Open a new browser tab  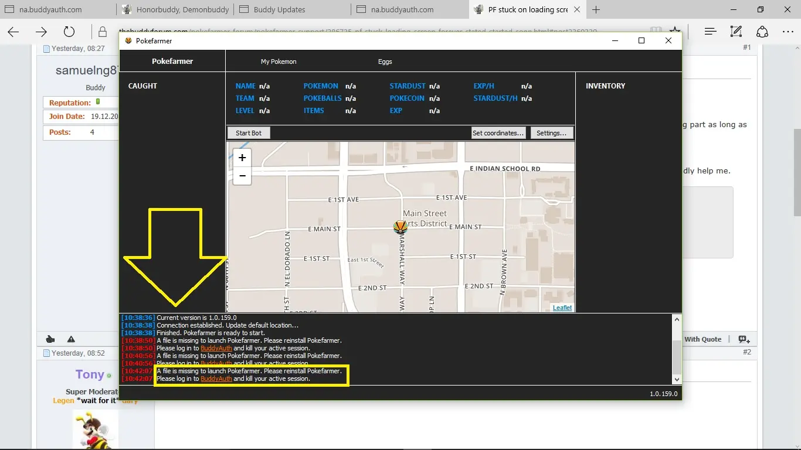tap(596, 9)
